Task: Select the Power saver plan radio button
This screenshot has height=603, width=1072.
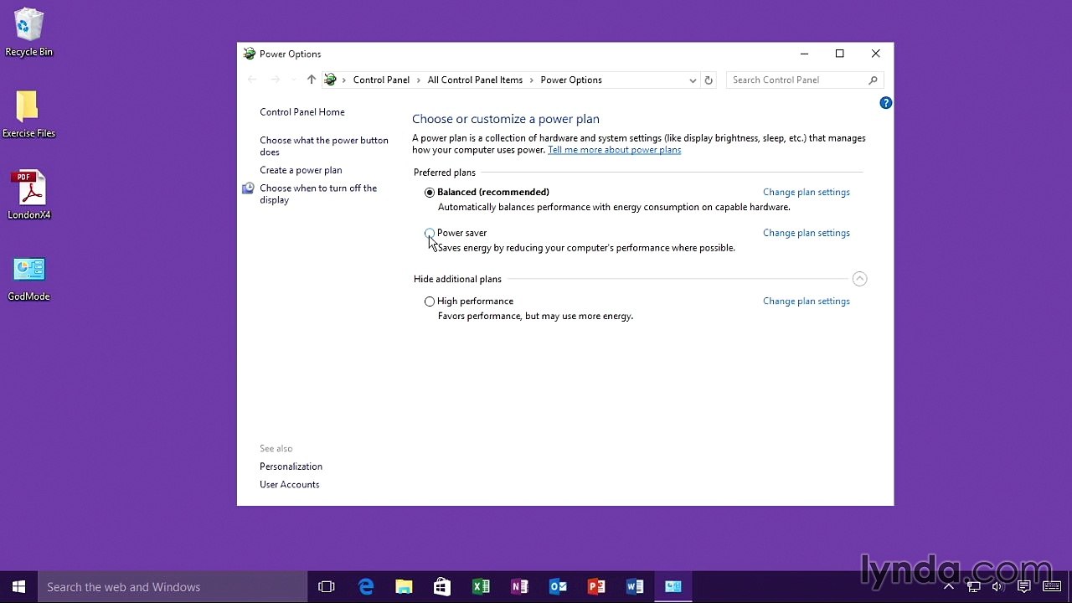Action: pos(430,233)
